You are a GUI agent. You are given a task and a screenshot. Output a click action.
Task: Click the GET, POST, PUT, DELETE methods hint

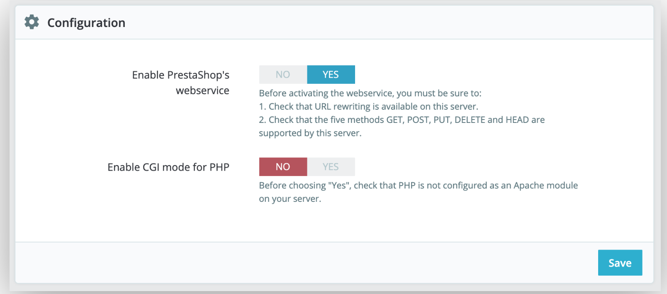click(x=402, y=120)
